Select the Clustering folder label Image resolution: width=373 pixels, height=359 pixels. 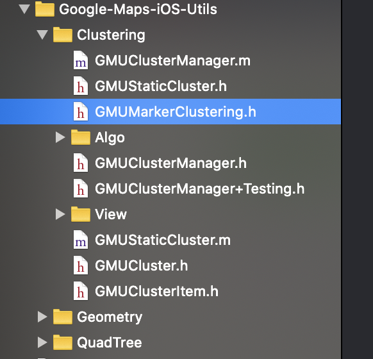click(x=111, y=35)
